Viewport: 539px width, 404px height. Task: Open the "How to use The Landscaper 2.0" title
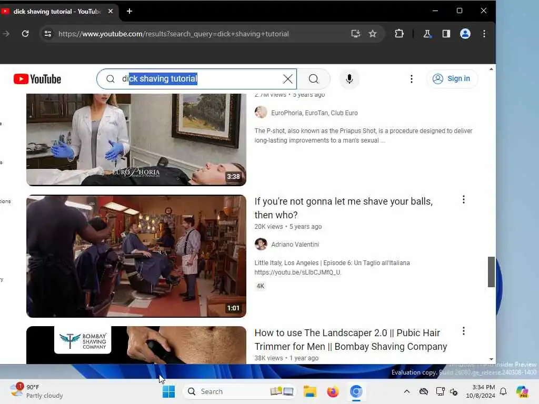(x=351, y=339)
